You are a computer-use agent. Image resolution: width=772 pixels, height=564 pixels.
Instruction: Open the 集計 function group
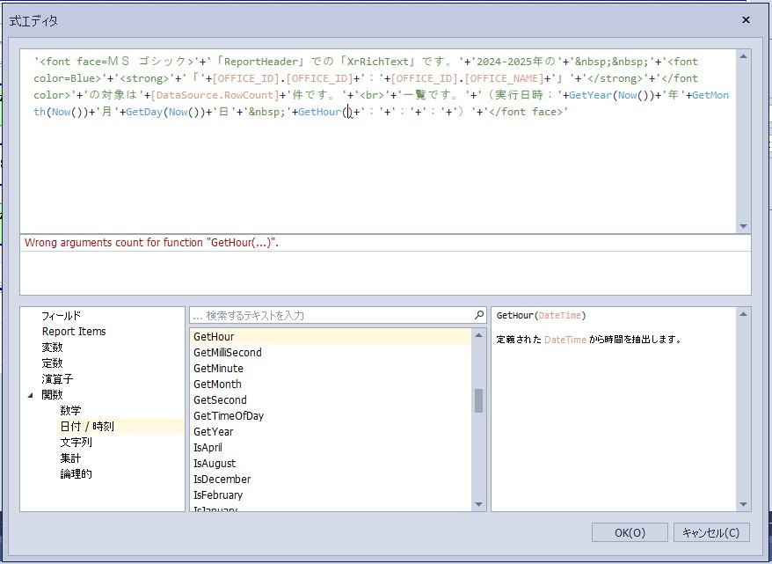coord(70,458)
